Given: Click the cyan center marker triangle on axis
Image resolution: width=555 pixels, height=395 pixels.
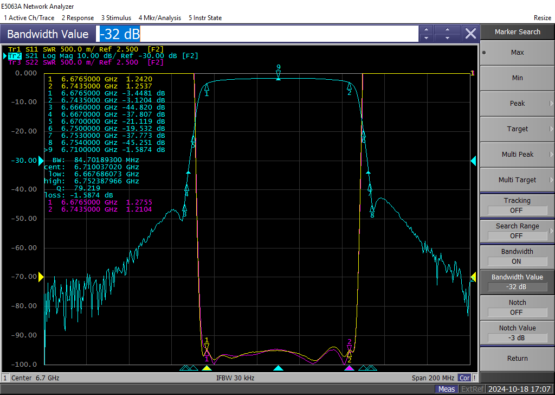Looking at the screenshot, I should pyautogui.click(x=278, y=368).
